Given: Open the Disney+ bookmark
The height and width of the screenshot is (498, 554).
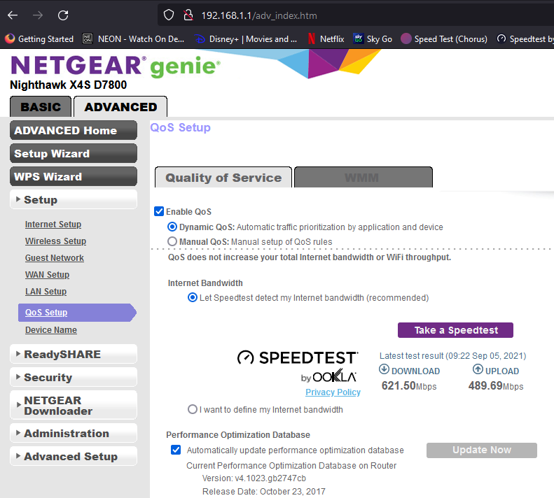Looking at the screenshot, I should coord(246,39).
